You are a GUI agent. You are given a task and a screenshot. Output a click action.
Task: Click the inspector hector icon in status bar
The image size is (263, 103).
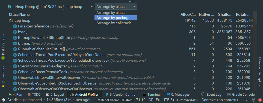tap(253, 100)
